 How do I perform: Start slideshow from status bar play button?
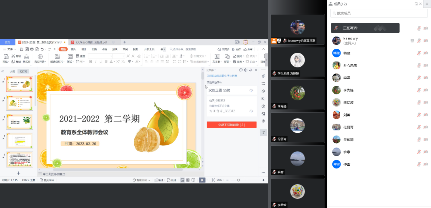click(x=202, y=180)
